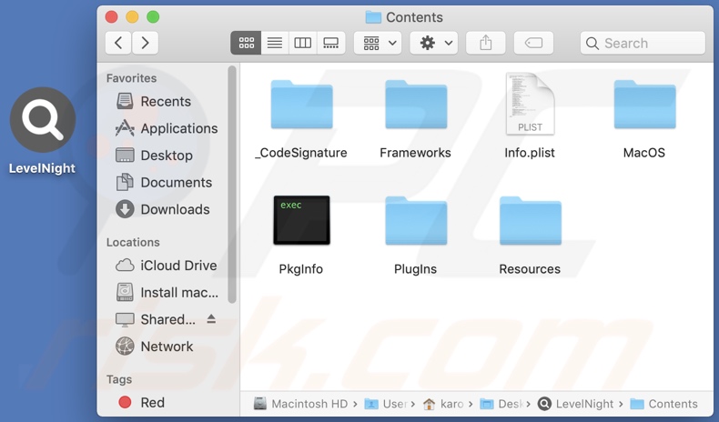Click the Favorites section header

tap(132, 78)
